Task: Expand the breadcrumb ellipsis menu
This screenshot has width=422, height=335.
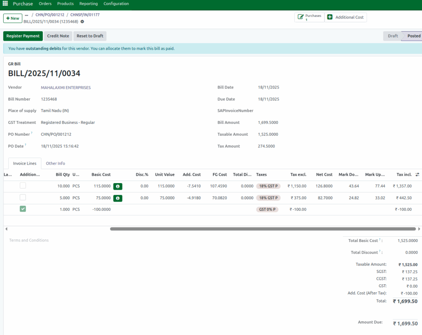Action: (26, 14)
